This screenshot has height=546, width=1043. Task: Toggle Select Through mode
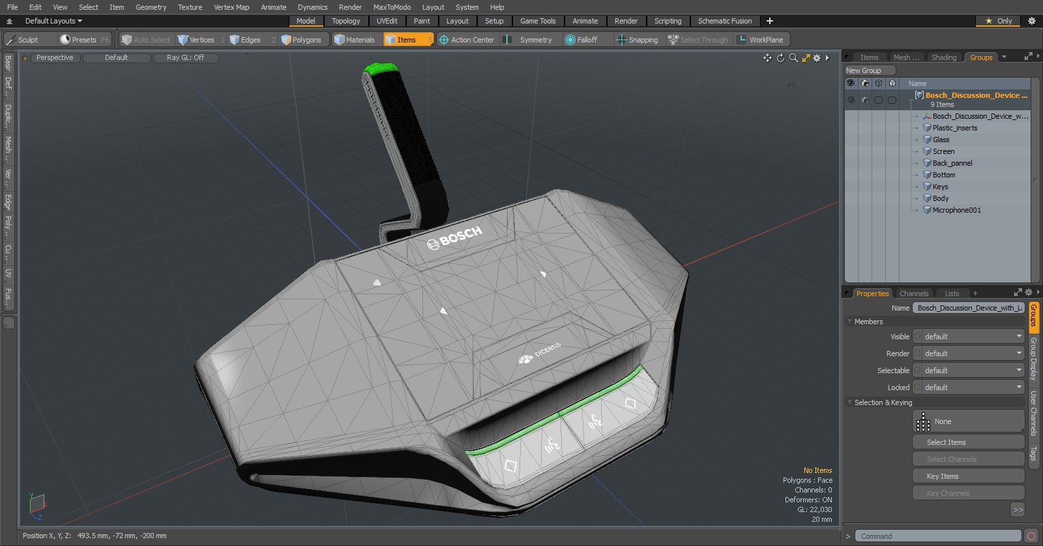698,40
